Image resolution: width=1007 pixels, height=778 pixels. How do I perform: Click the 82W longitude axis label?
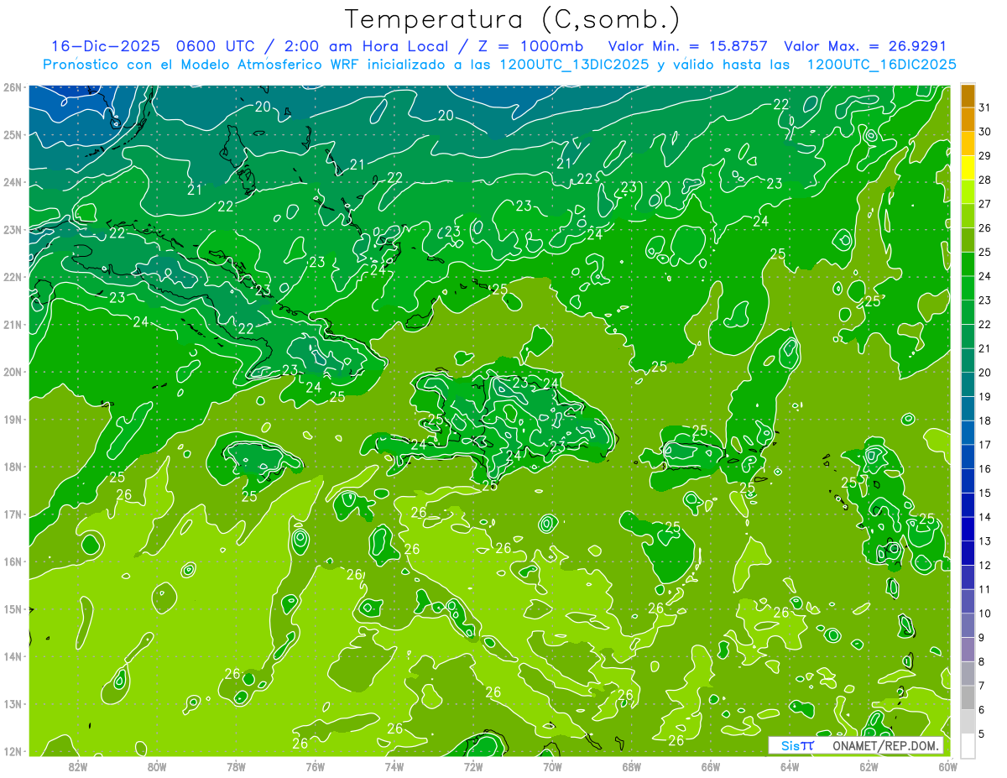tap(78, 766)
